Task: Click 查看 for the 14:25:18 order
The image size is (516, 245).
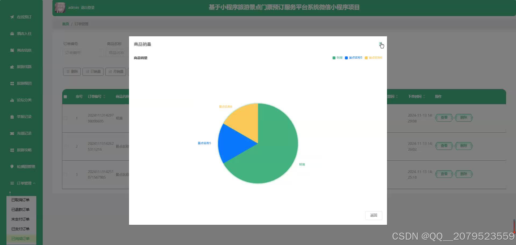Action: pyautogui.click(x=444, y=174)
